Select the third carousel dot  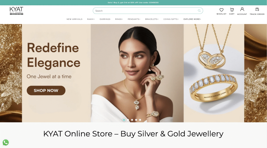point(132,120)
